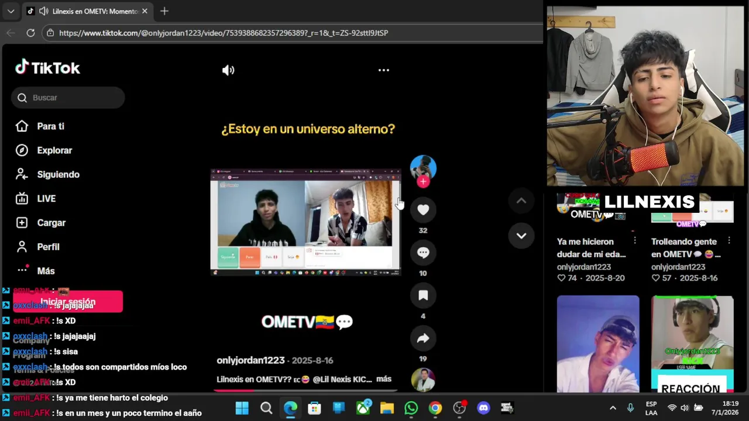Share the video with the arrow icon
Viewport: 749px width, 421px height.
click(423, 338)
